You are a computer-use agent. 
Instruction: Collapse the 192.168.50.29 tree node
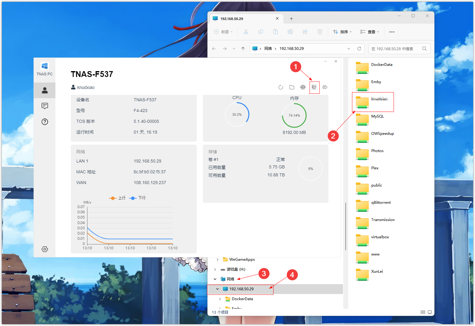pos(218,289)
